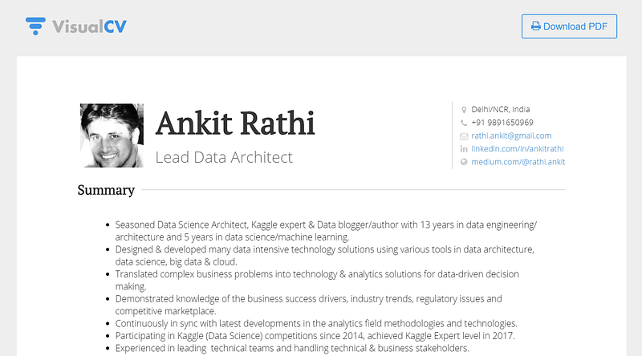Click the Ankit Rathi name heading
Screen dimensions: 642x356
235,123
